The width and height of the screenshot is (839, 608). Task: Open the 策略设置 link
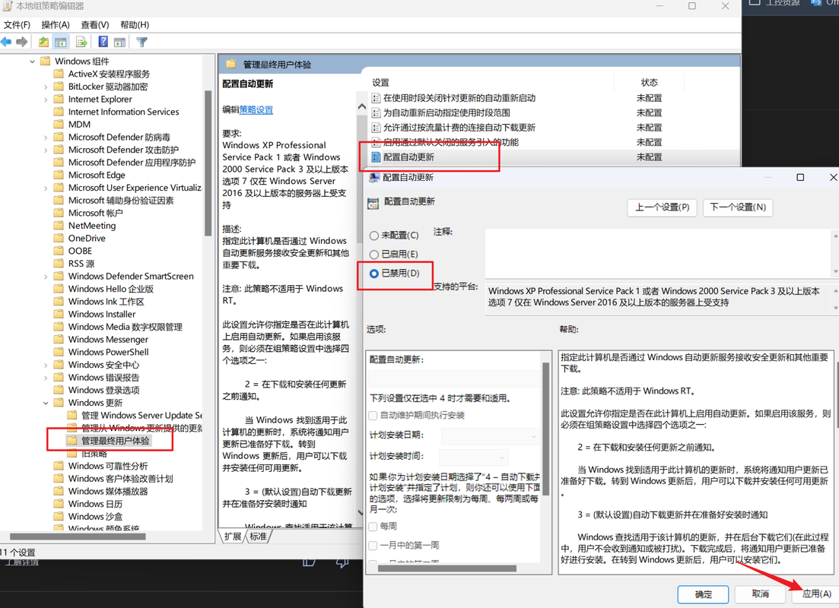pyautogui.click(x=256, y=109)
